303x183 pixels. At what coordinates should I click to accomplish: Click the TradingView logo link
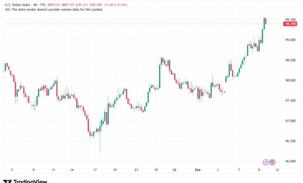tap(25, 181)
